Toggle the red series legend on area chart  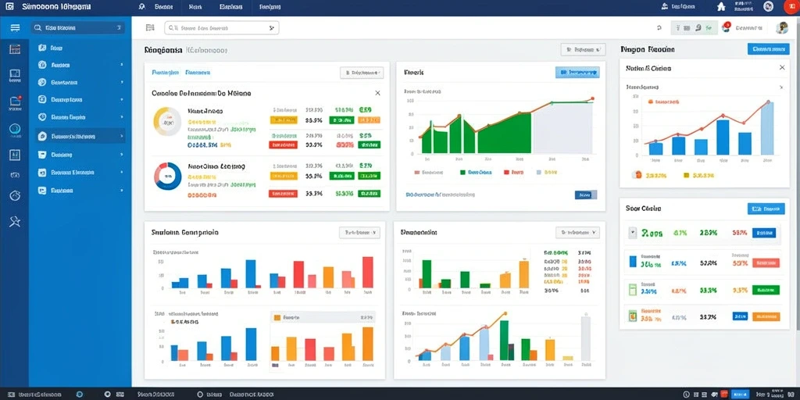pos(513,173)
